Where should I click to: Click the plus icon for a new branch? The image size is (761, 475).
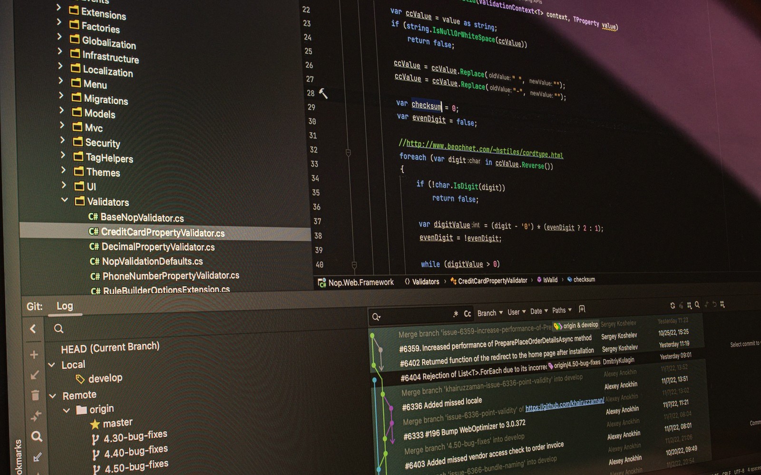coord(34,355)
